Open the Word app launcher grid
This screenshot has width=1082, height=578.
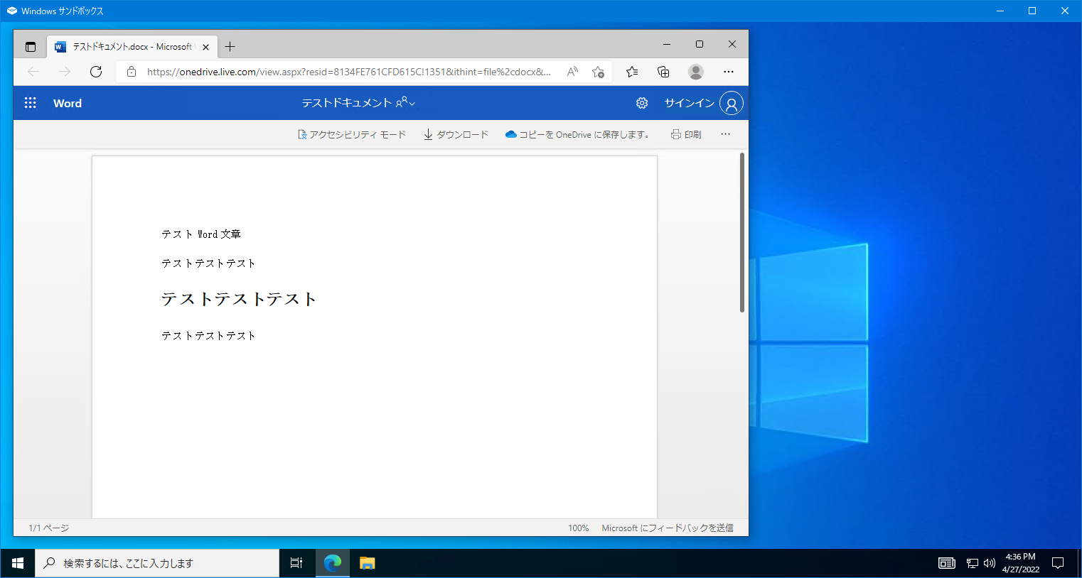(x=30, y=102)
